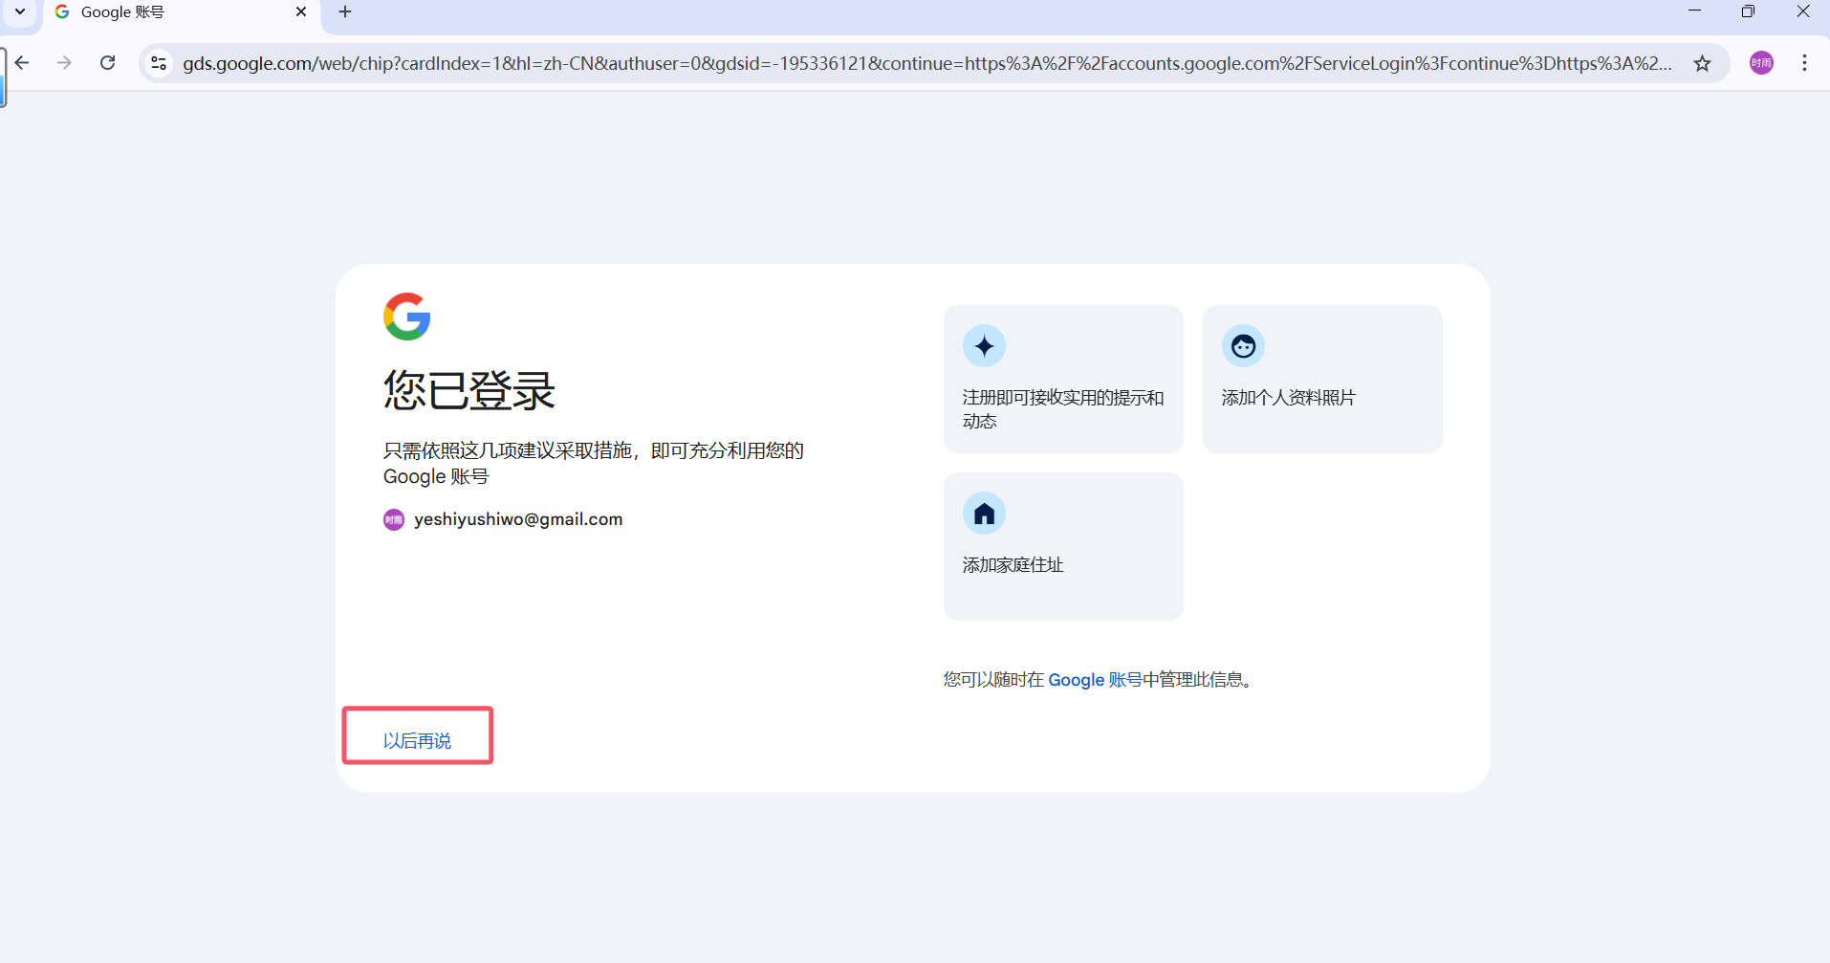Click the account avatar beside the email
This screenshot has width=1830, height=963.
pos(394,519)
